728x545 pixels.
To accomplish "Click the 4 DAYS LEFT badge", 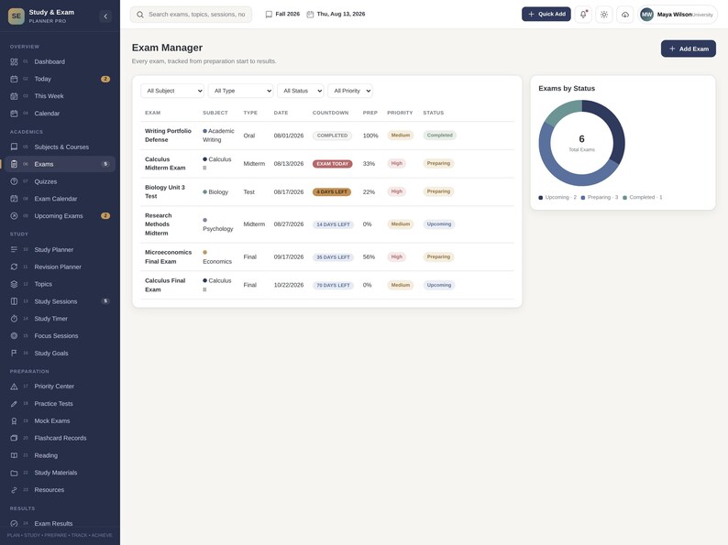I will [x=332, y=192].
